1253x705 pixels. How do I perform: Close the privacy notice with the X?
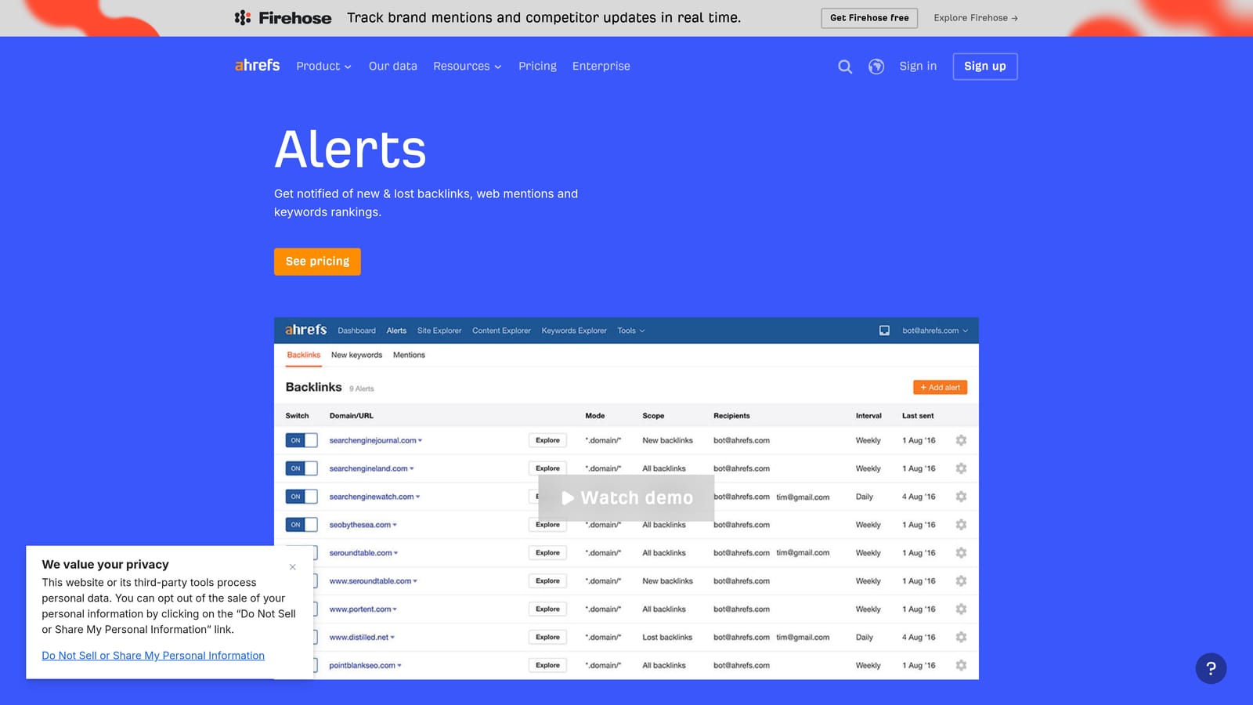click(293, 567)
